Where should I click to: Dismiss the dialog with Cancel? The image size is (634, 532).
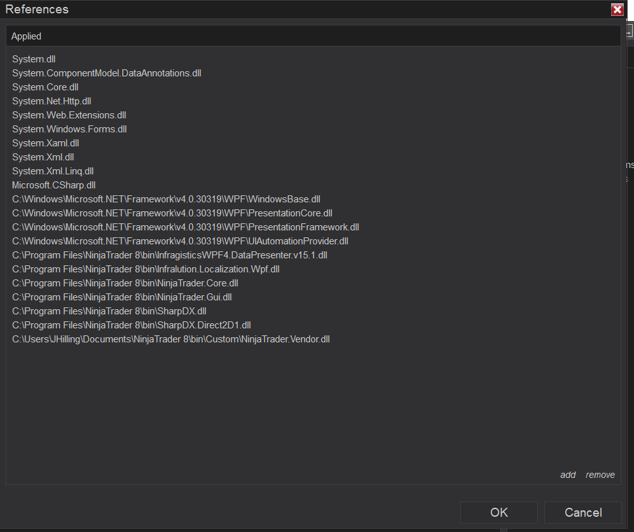coord(582,512)
